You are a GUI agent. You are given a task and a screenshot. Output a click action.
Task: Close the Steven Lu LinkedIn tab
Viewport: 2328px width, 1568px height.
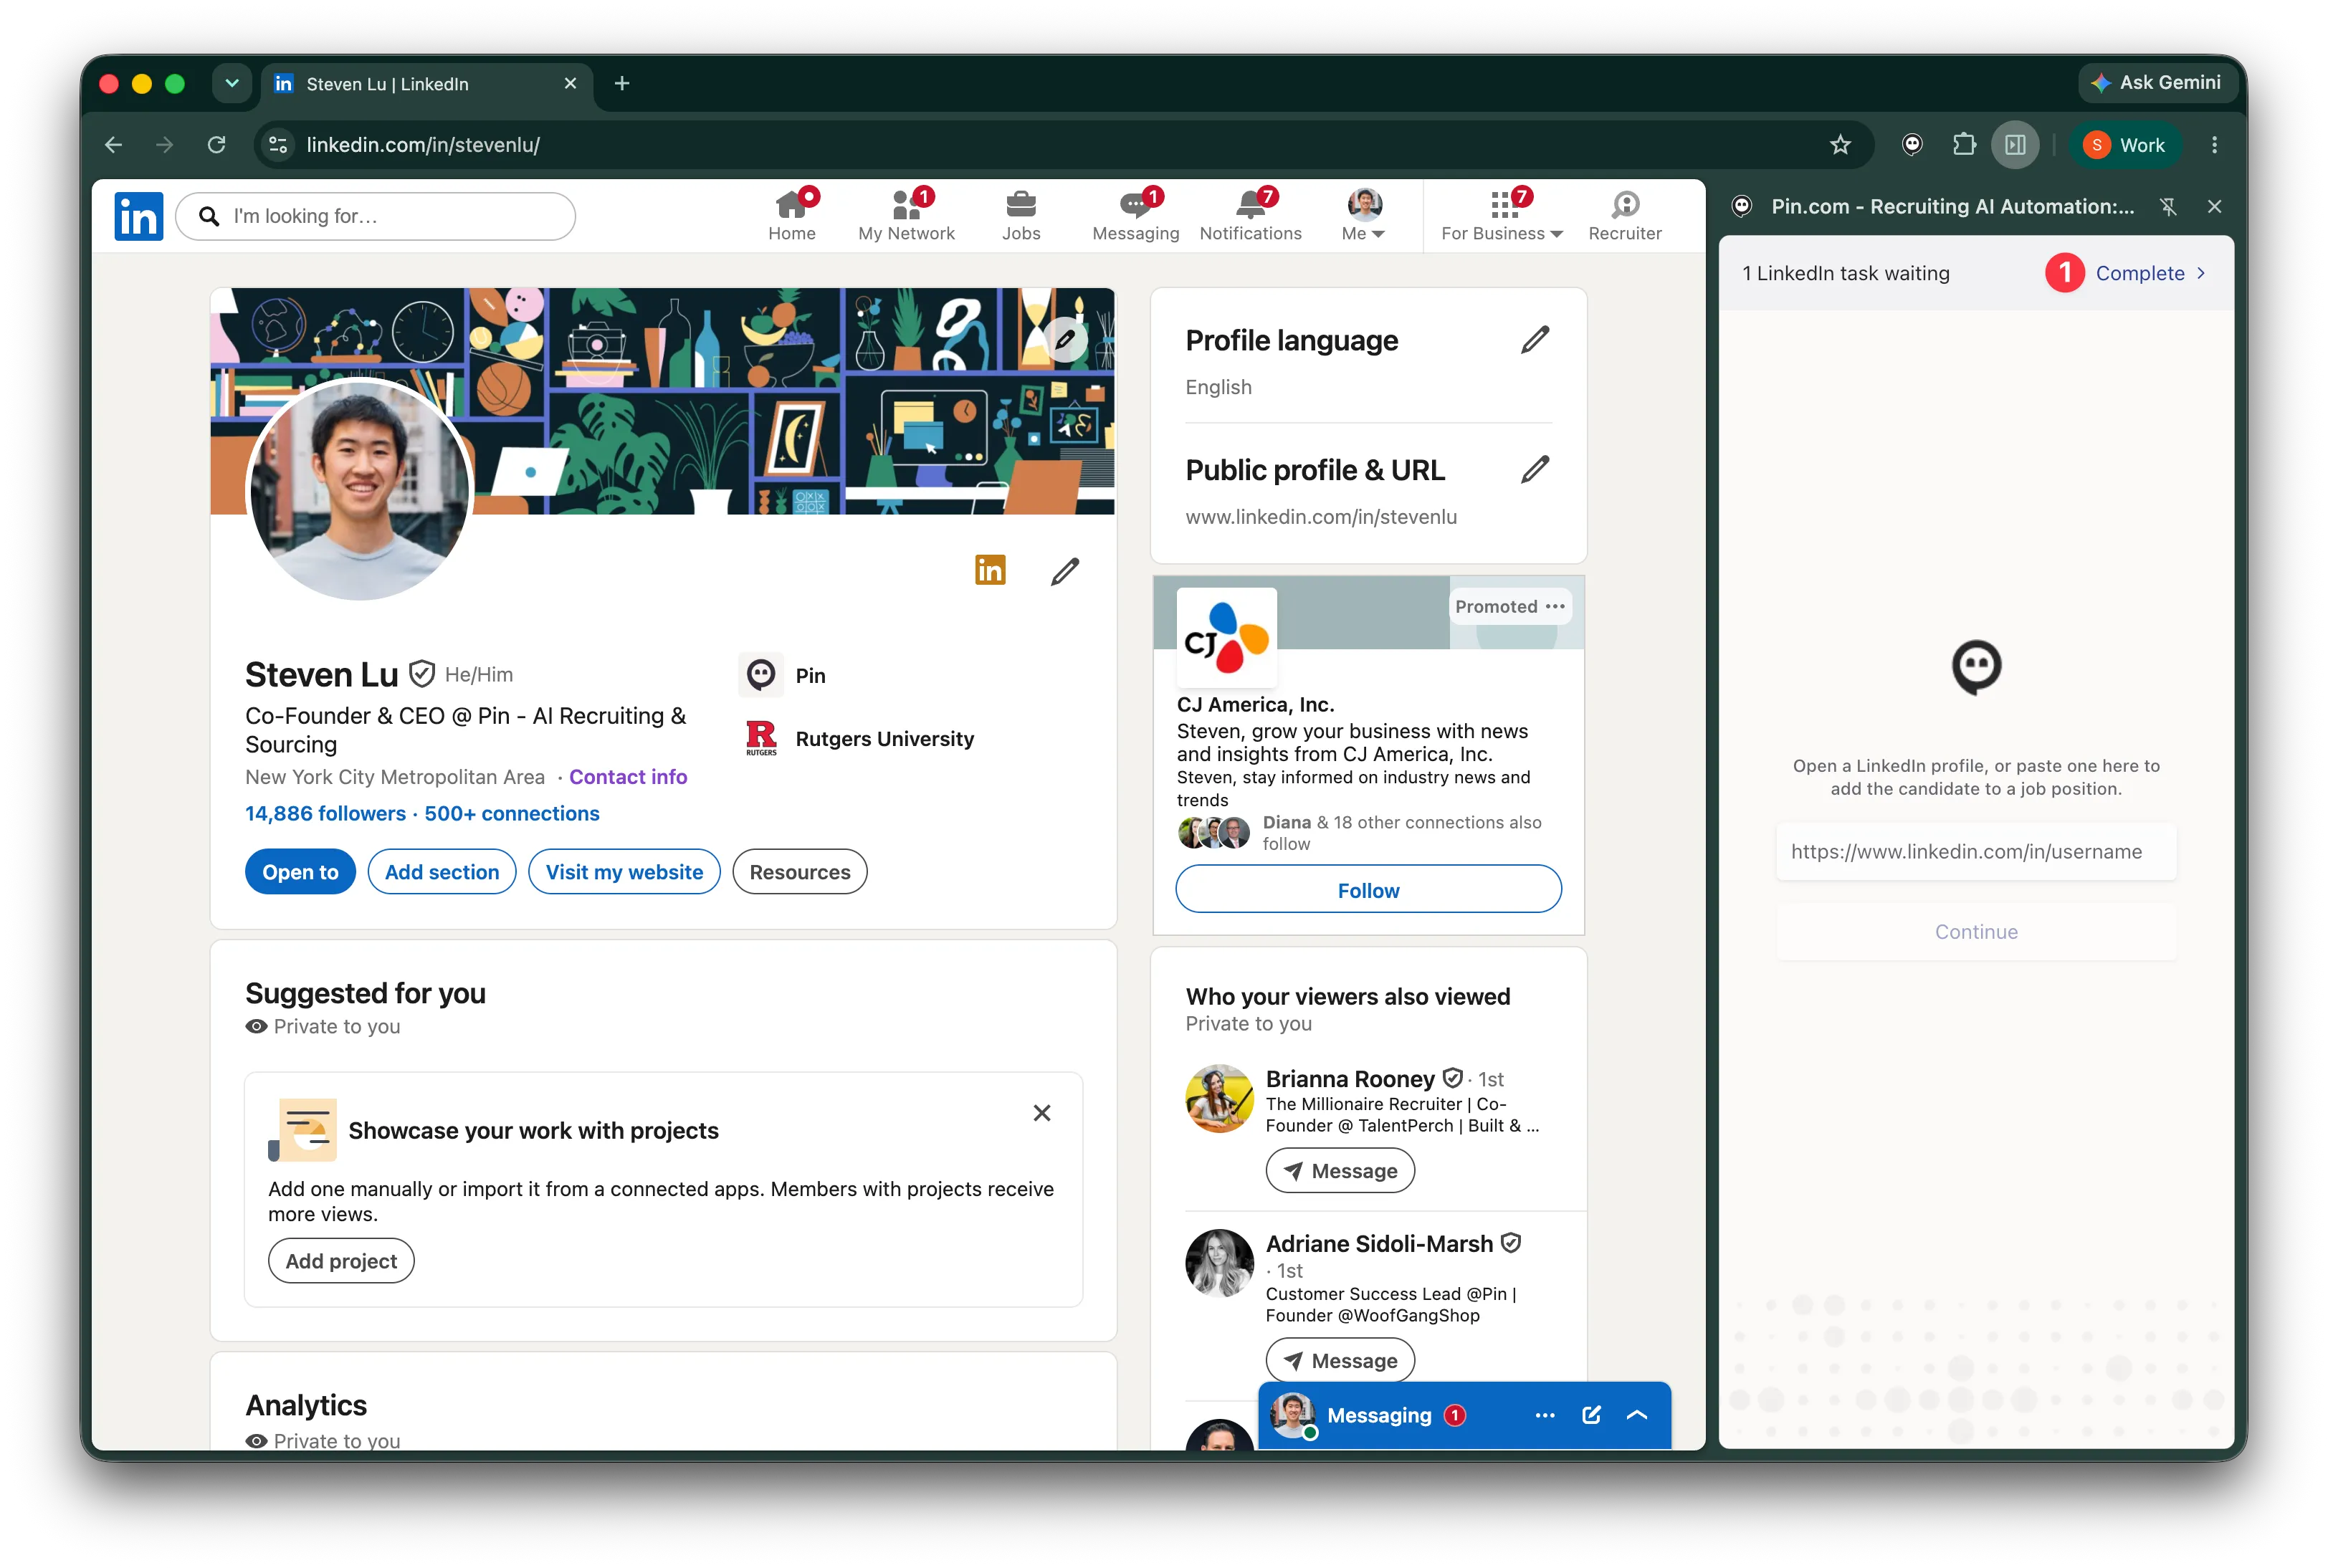(x=570, y=84)
